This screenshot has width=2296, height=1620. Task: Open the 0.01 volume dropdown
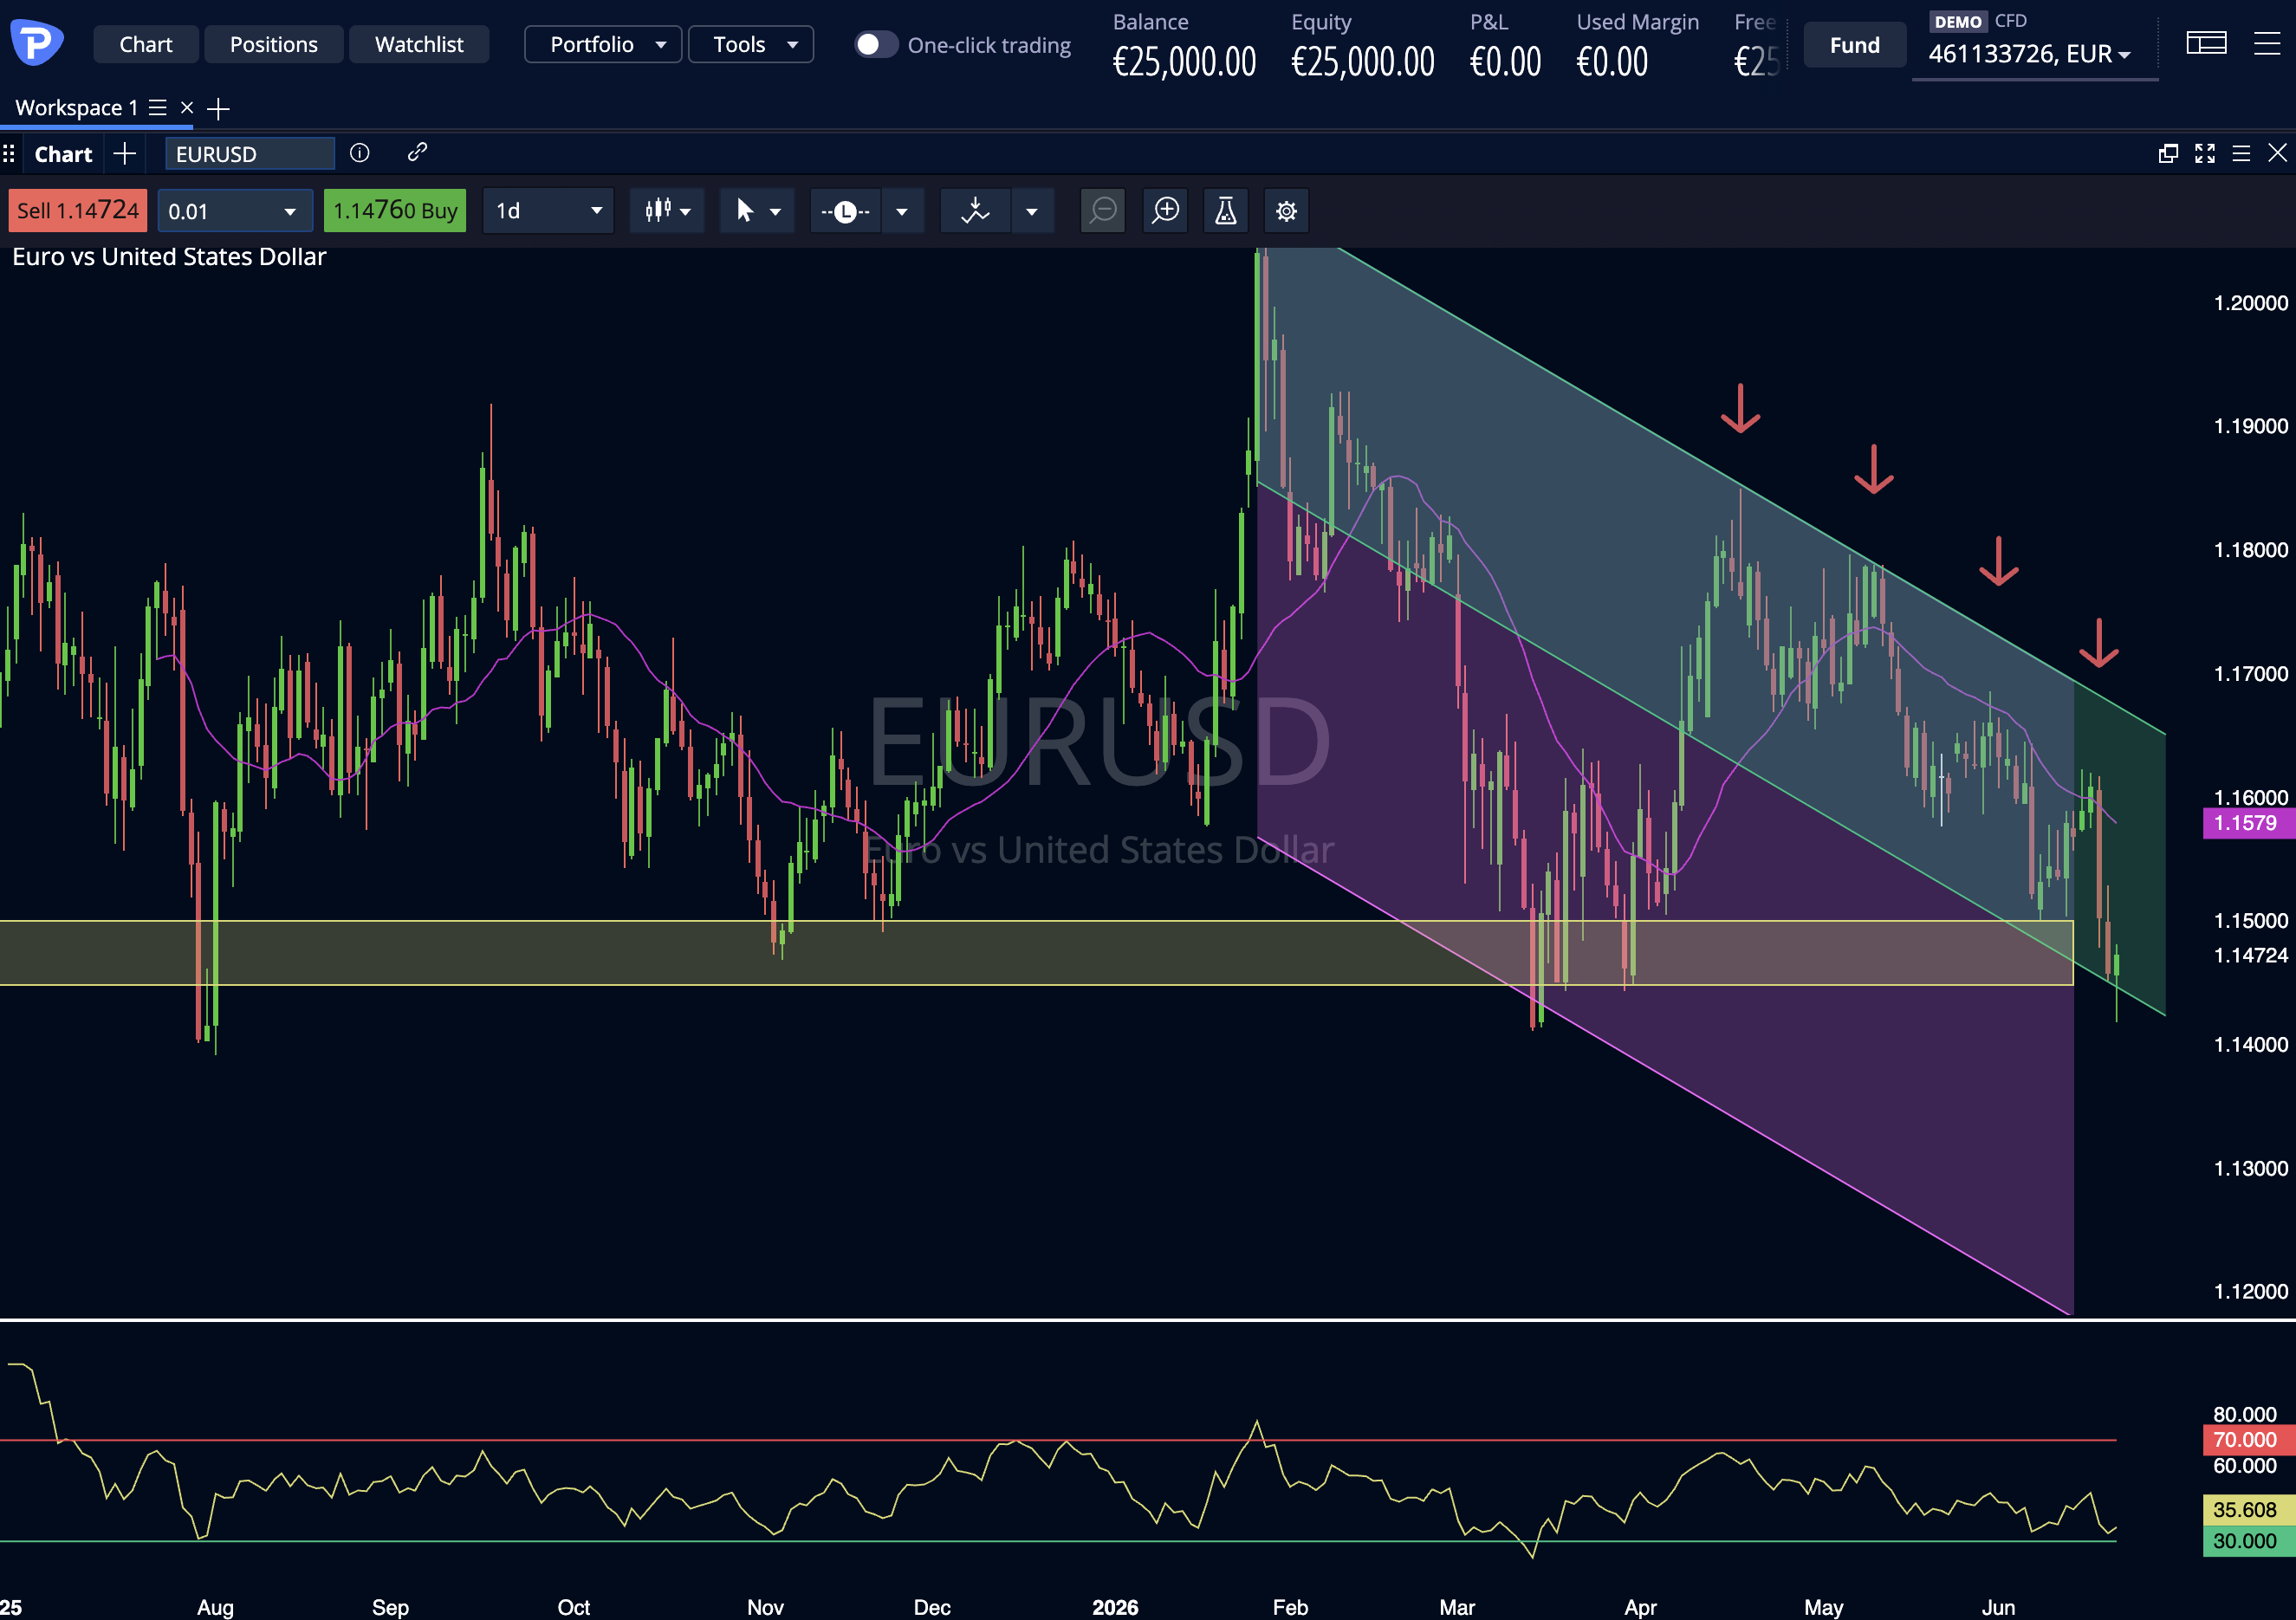pyautogui.click(x=235, y=211)
